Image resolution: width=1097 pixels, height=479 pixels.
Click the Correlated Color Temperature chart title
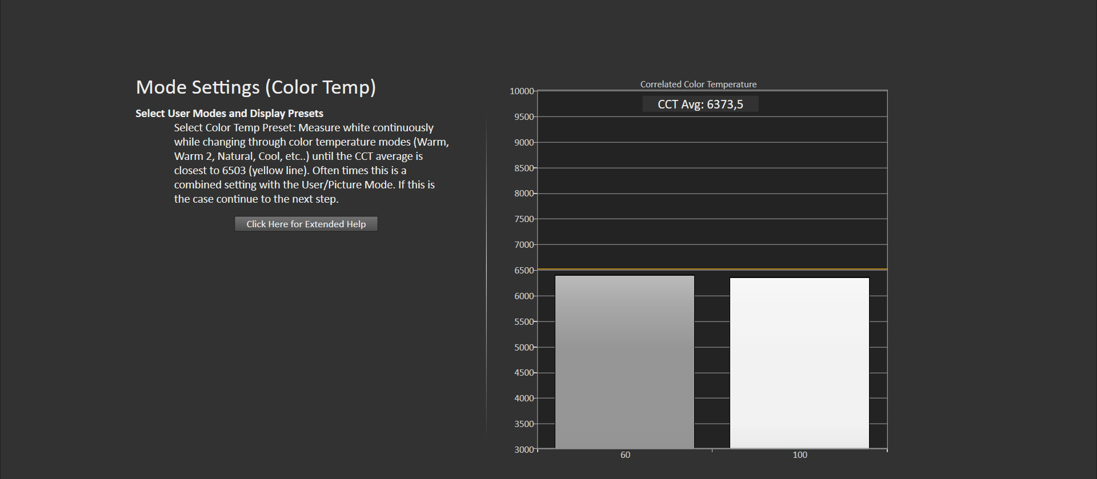coord(698,84)
